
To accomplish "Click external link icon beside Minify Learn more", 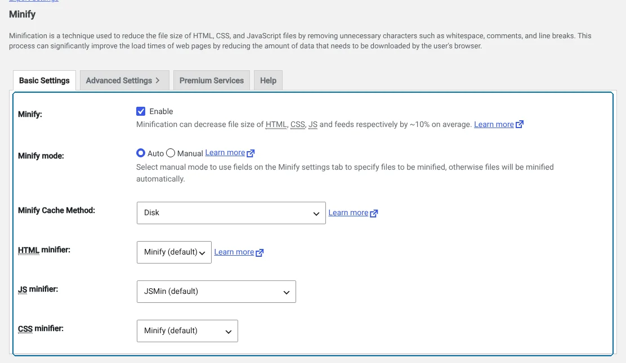I will (x=520, y=124).
